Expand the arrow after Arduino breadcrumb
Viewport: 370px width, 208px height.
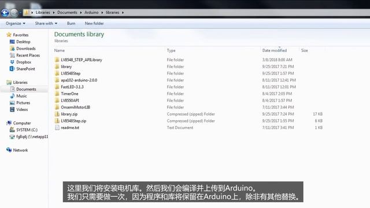[x=102, y=13]
